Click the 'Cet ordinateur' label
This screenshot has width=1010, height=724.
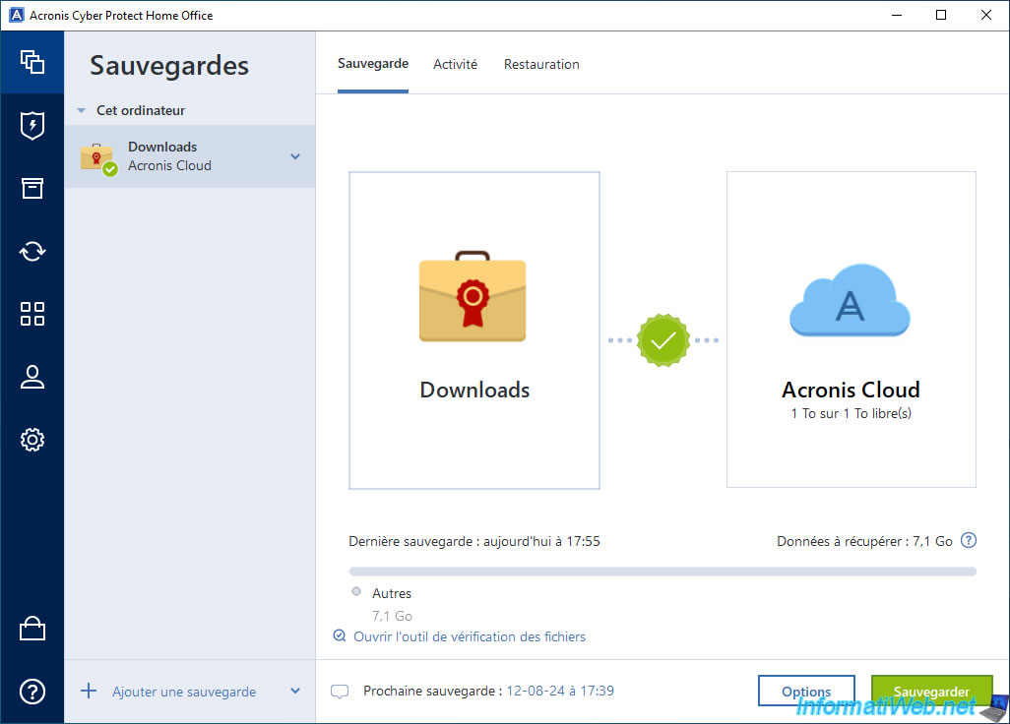[141, 110]
